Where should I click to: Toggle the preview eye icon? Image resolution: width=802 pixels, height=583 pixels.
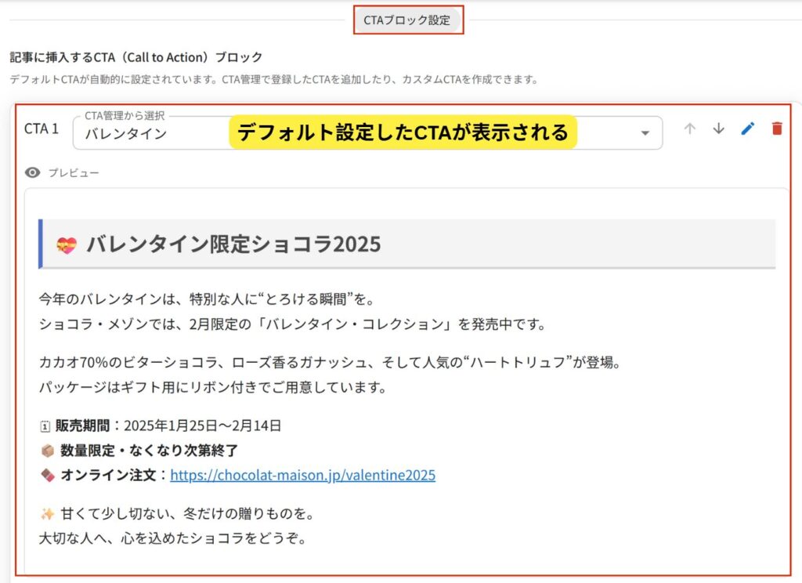[32, 172]
